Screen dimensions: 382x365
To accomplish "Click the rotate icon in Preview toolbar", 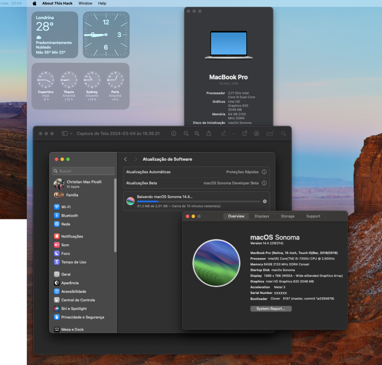I will tap(245, 133).
